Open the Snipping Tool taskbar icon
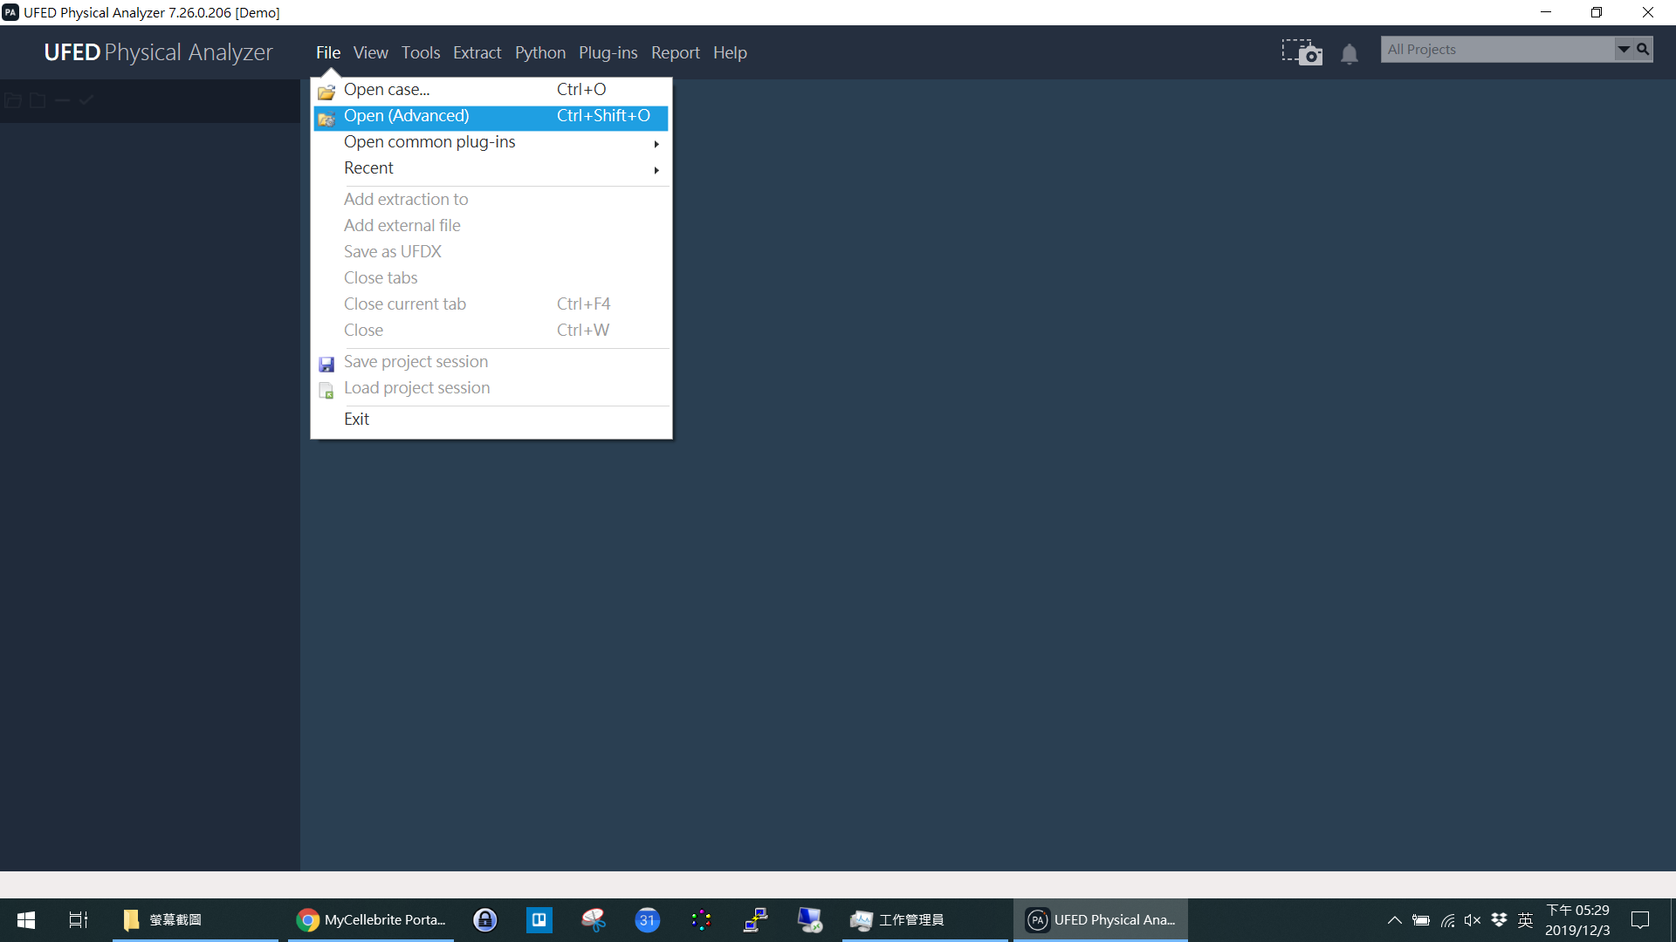Screen dimensions: 1676x942 594,920
